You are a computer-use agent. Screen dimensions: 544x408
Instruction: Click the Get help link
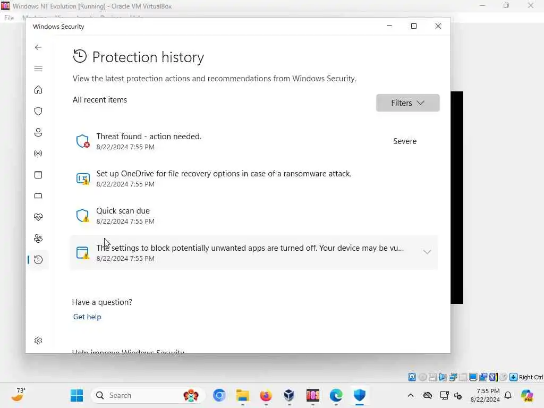pos(87,317)
